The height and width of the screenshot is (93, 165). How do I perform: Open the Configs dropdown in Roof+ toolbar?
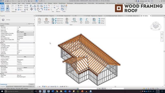[x=102, y=21]
